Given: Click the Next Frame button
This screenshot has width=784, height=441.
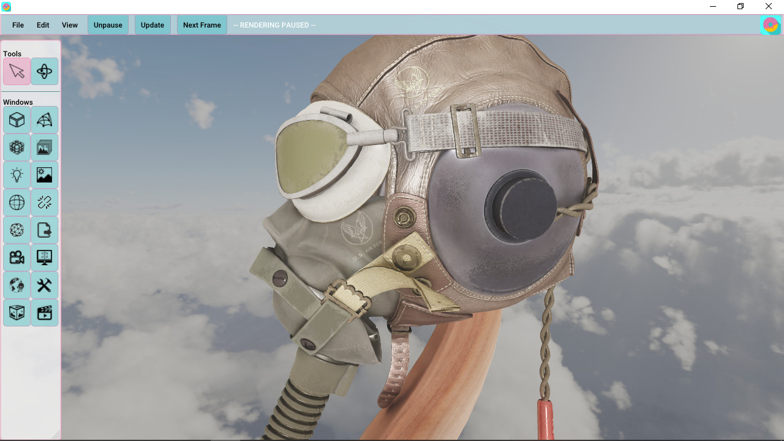Looking at the screenshot, I should (x=202, y=25).
